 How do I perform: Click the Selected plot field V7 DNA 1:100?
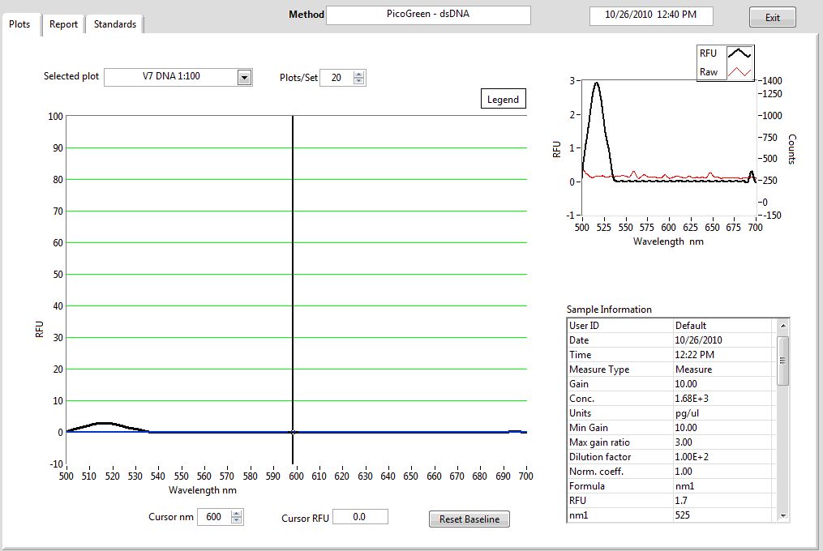(x=171, y=77)
